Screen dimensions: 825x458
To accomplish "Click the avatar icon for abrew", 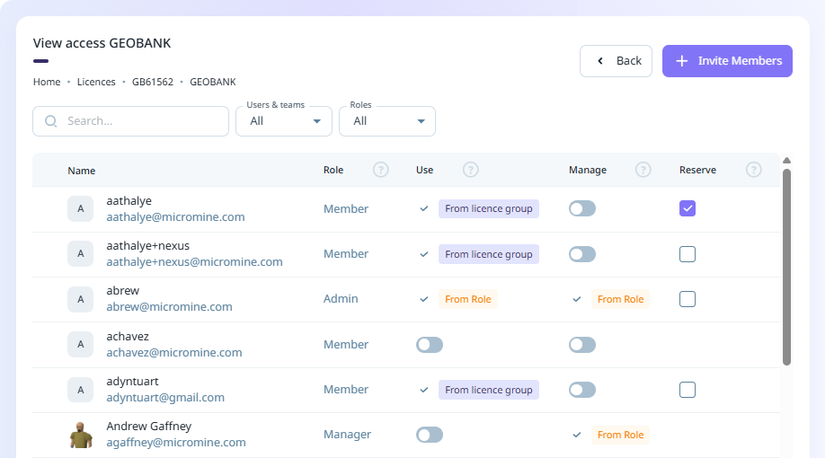I will point(81,299).
